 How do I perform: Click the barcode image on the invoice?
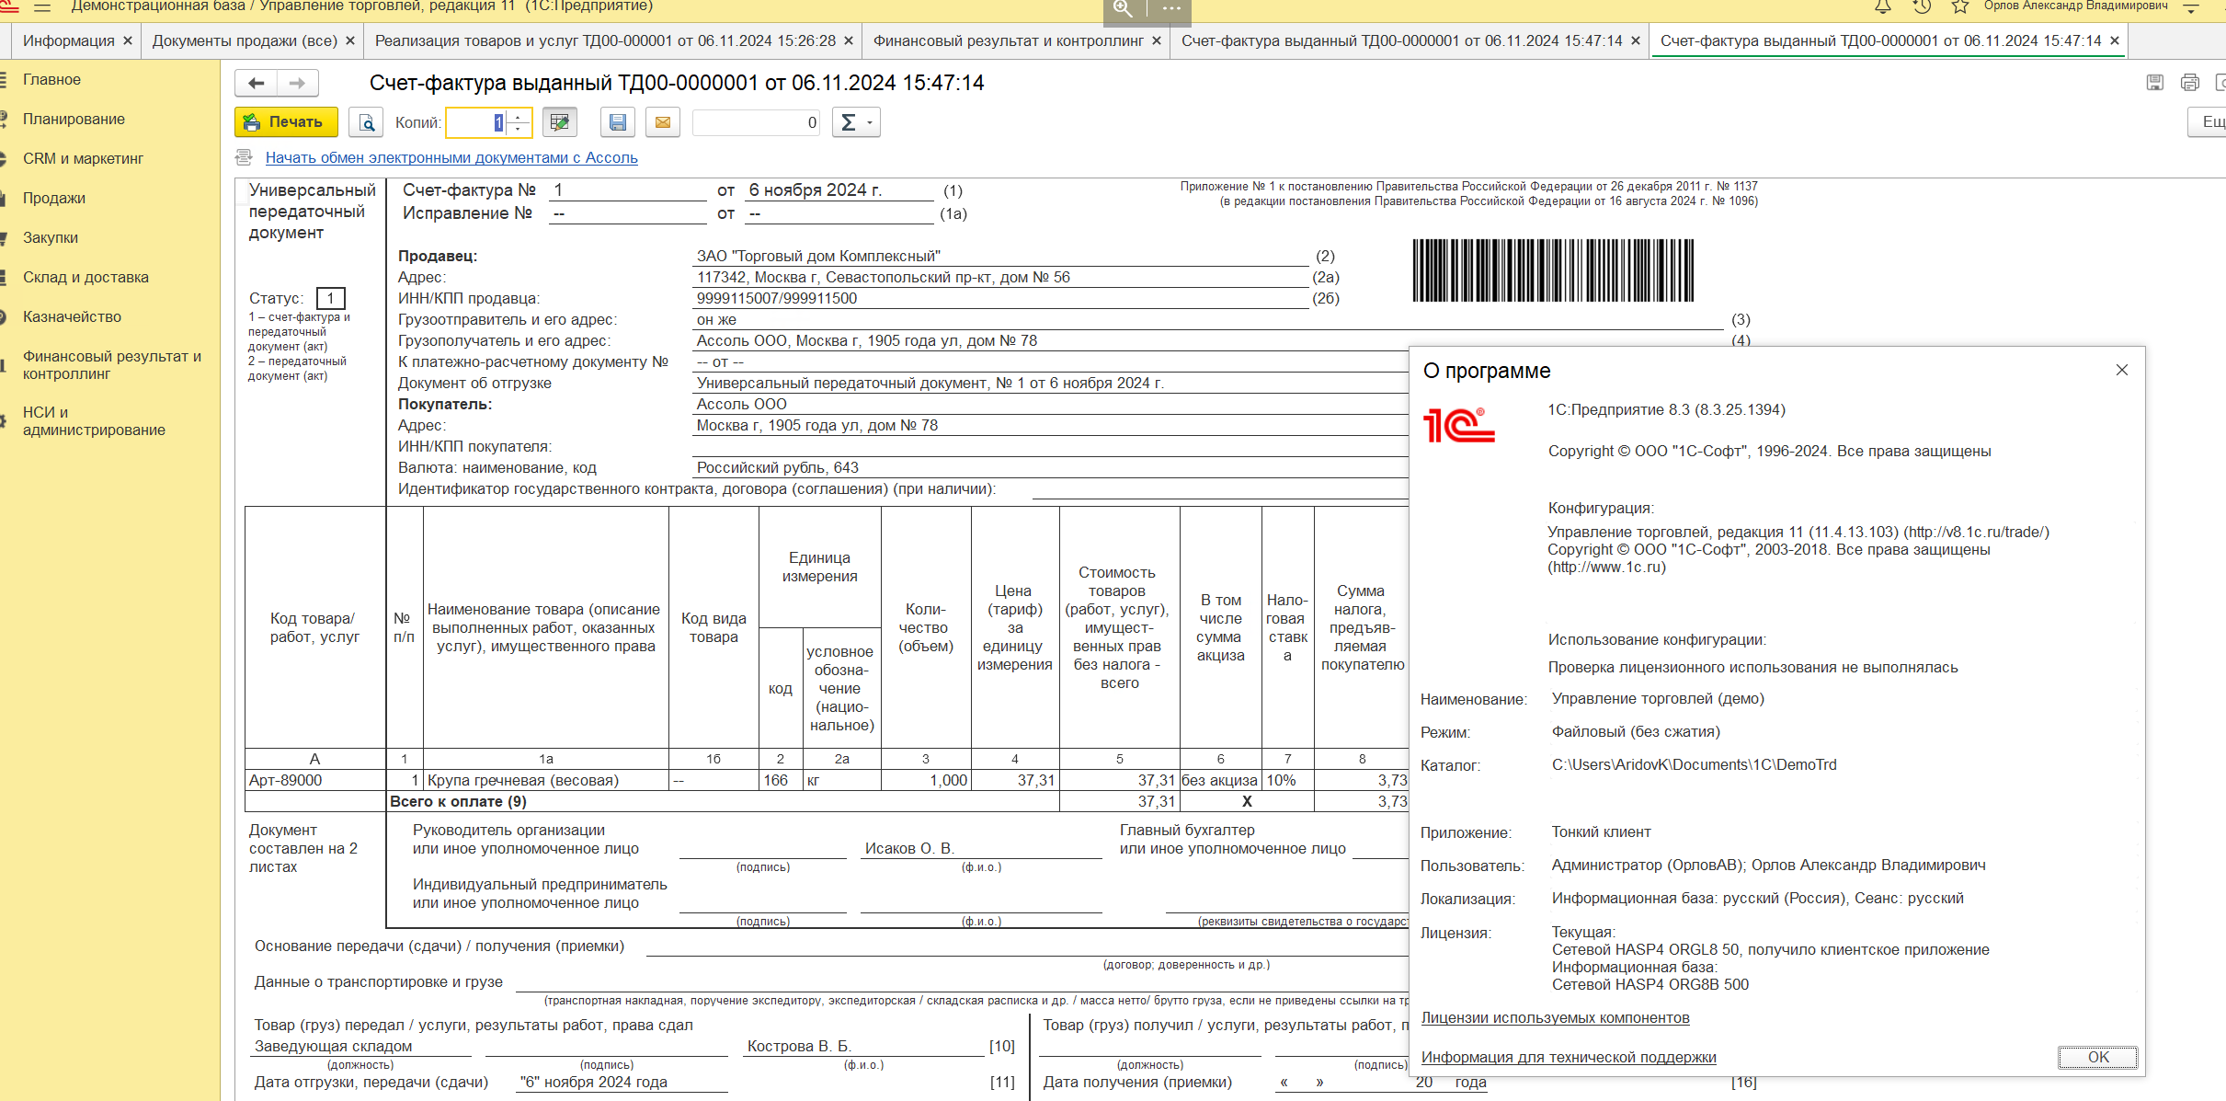pos(1553,270)
